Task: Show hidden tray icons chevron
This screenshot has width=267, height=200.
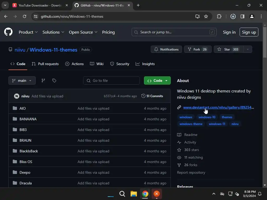Action: point(214,194)
